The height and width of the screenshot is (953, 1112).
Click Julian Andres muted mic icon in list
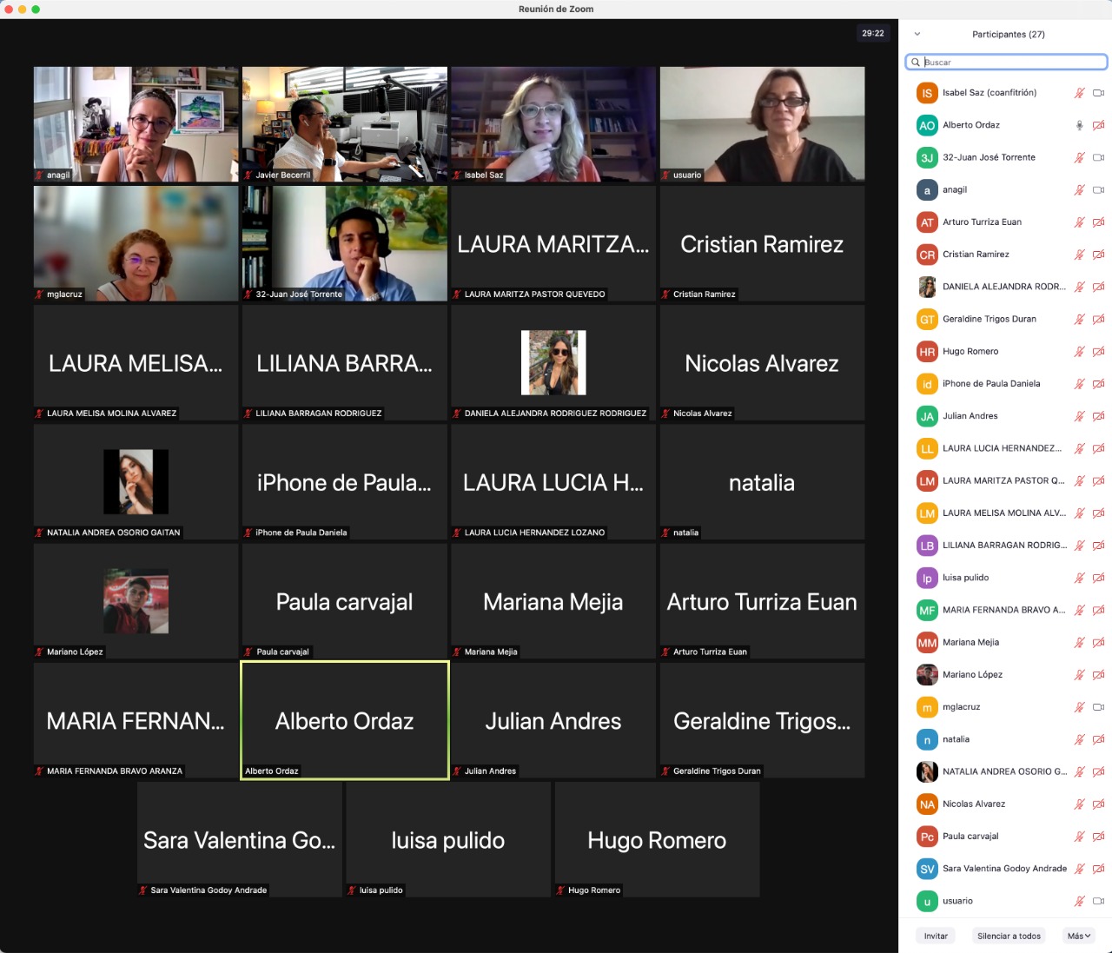click(x=1080, y=416)
